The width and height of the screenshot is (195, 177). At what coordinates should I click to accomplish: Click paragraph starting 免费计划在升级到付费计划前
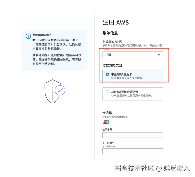click(x=57, y=59)
